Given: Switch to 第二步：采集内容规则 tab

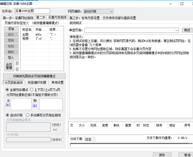Looking at the screenshot, I should tap(51, 18).
